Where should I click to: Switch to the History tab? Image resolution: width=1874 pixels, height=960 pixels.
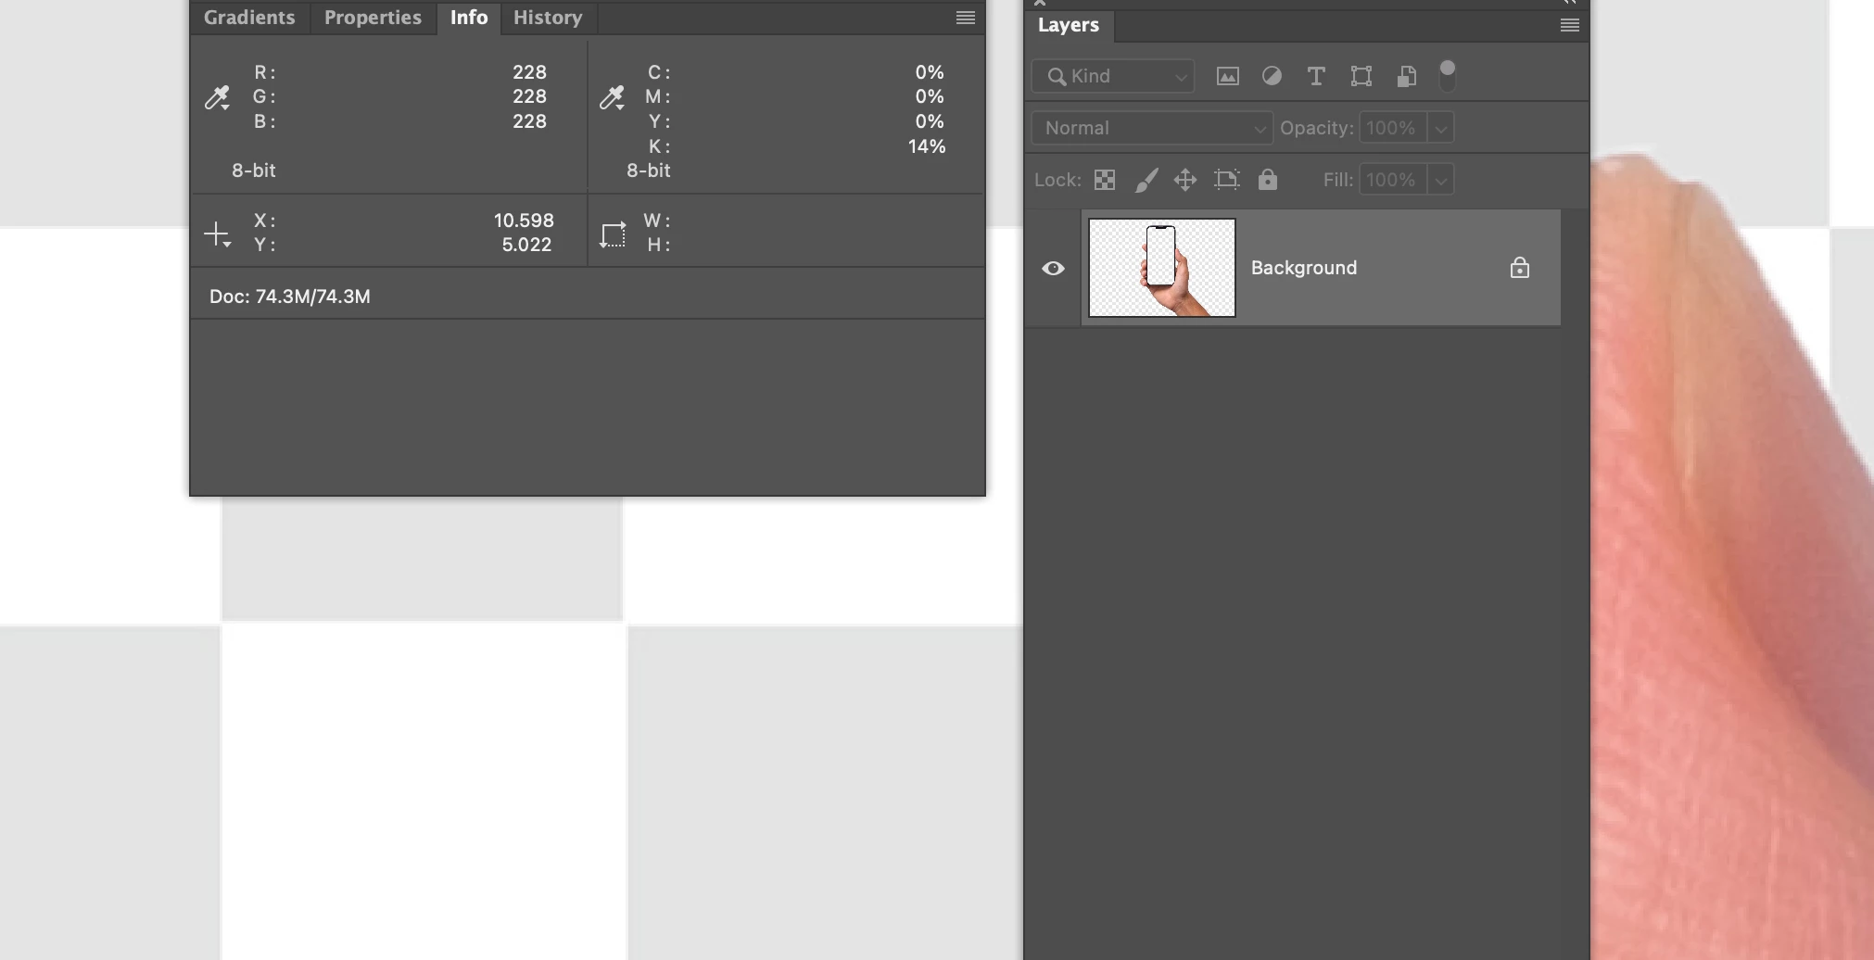click(548, 18)
